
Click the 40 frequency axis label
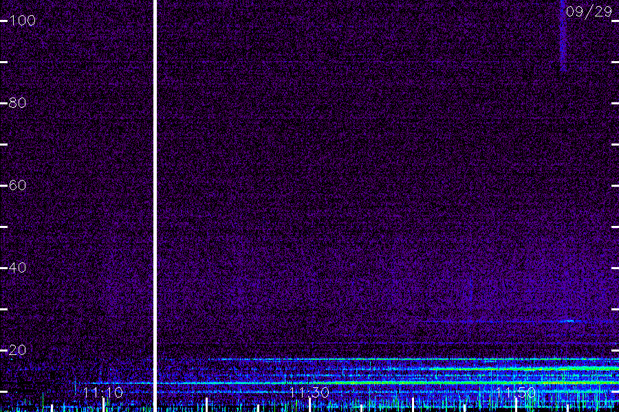click(18, 268)
